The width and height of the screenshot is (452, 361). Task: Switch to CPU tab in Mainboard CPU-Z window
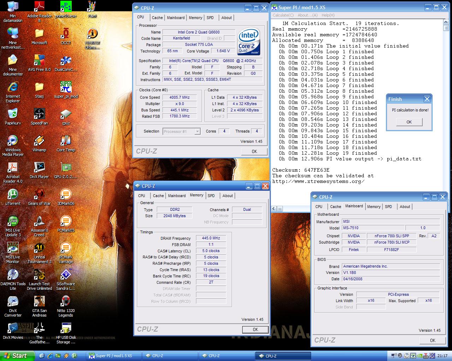(x=319, y=207)
